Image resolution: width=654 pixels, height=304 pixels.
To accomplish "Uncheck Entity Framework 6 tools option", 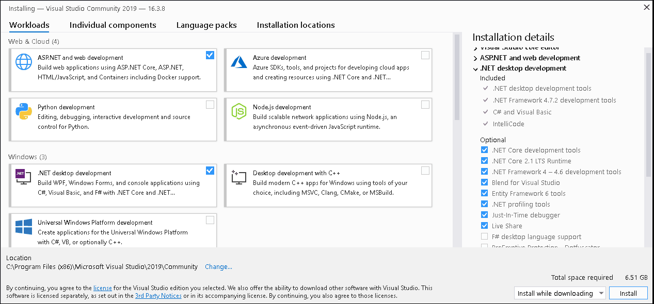I will click(x=484, y=193).
